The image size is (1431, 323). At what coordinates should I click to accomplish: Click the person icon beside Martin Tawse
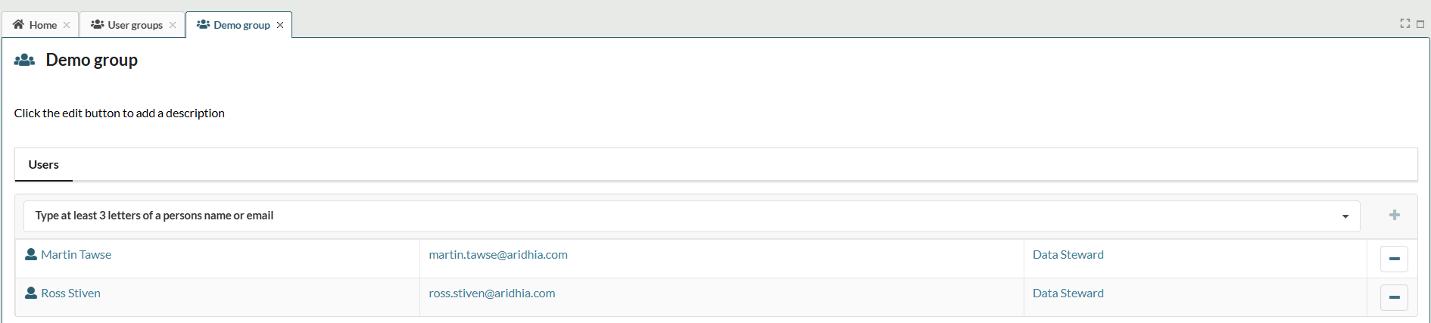tap(31, 255)
